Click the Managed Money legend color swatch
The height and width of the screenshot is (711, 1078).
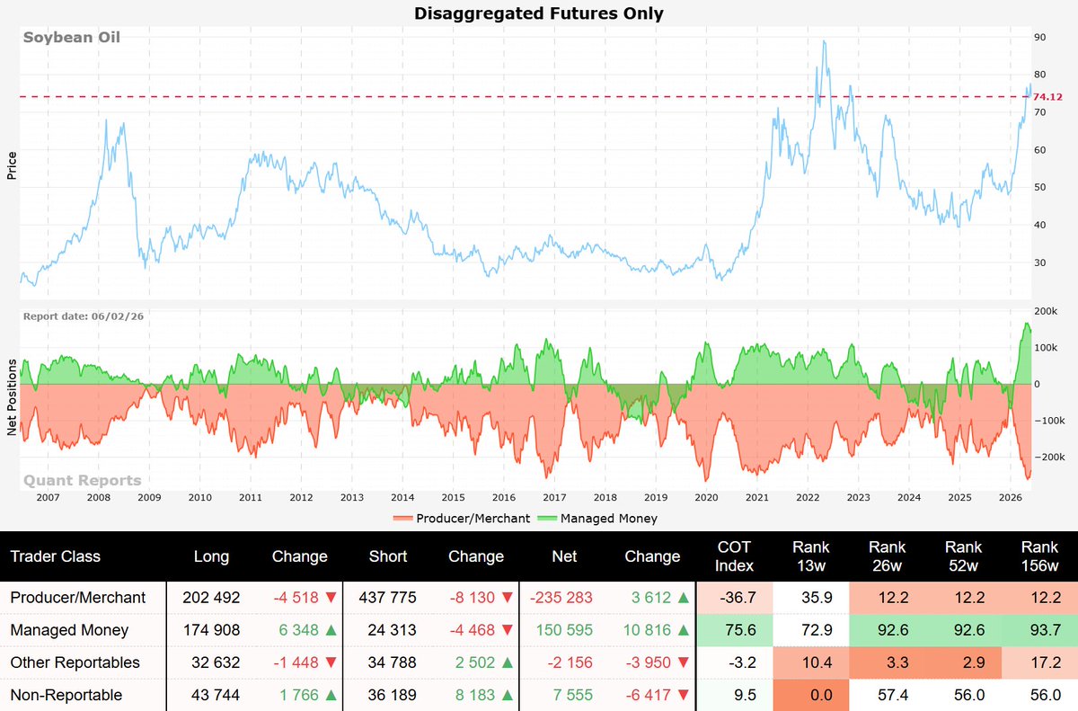(x=547, y=519)
